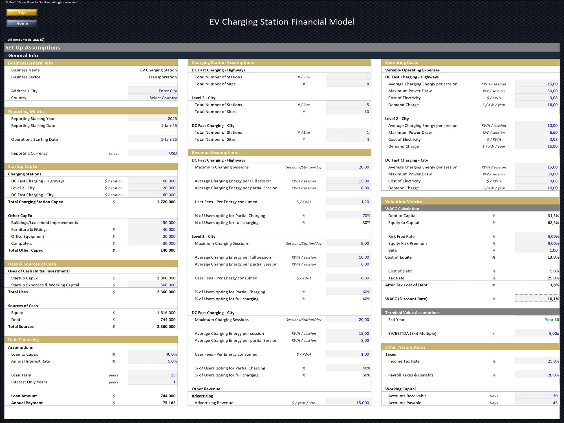Select the Highways Total Number of Sites cell
The height and width of the screenshot is (423, 564).
349,84
